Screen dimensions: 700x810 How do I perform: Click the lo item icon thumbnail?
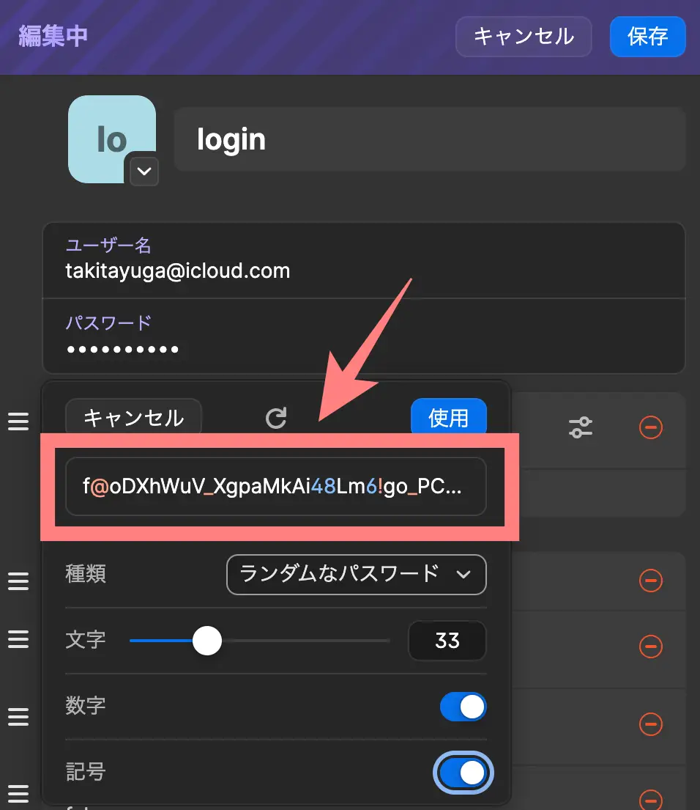(112, 139)
